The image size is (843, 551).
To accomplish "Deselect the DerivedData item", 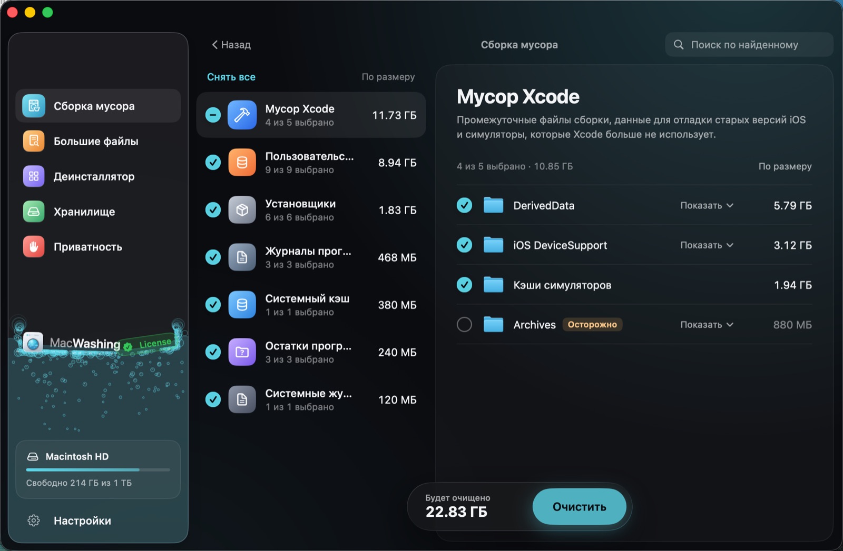I will click(464, 205).
